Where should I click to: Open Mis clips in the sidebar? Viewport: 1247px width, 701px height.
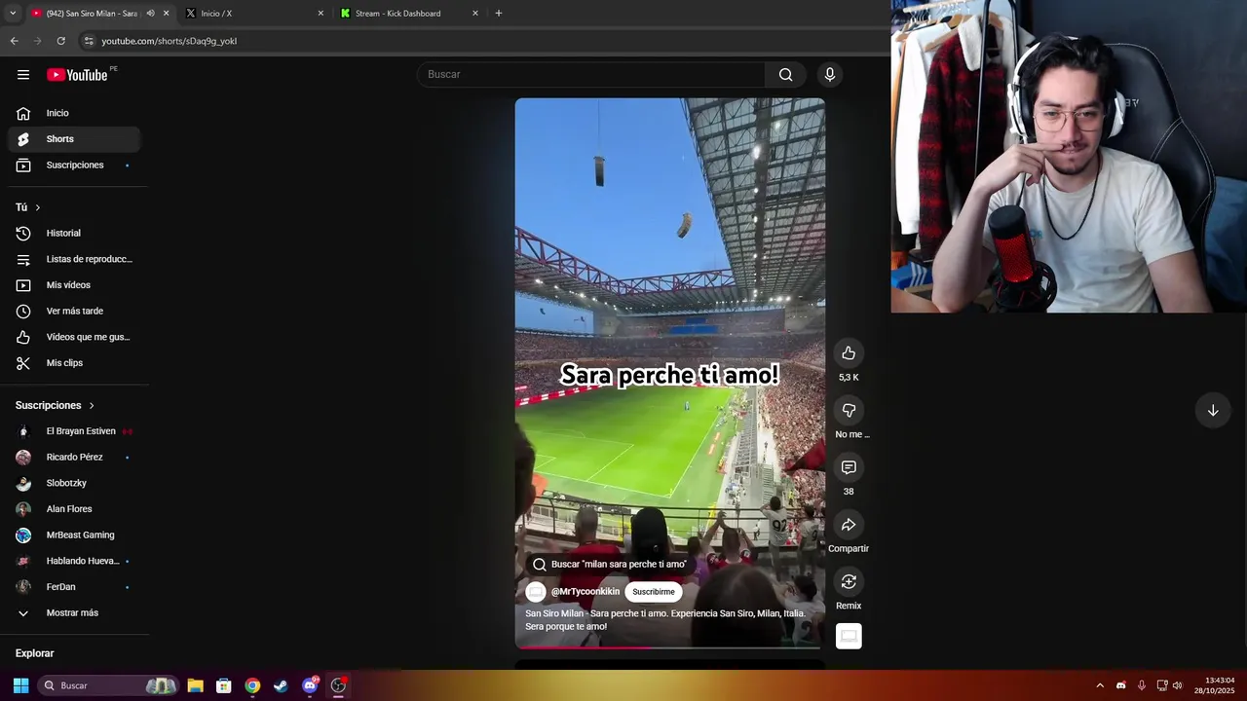[74, 363]
